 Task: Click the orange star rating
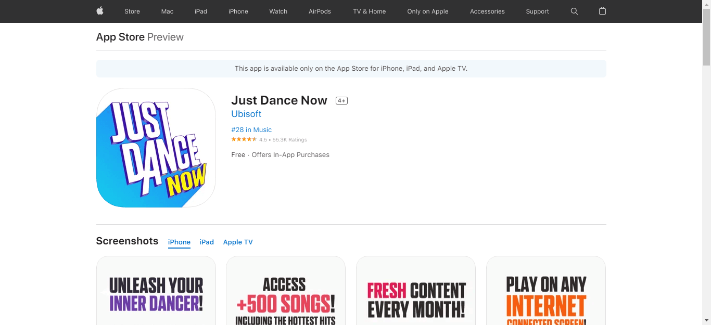tap(244, 139)
